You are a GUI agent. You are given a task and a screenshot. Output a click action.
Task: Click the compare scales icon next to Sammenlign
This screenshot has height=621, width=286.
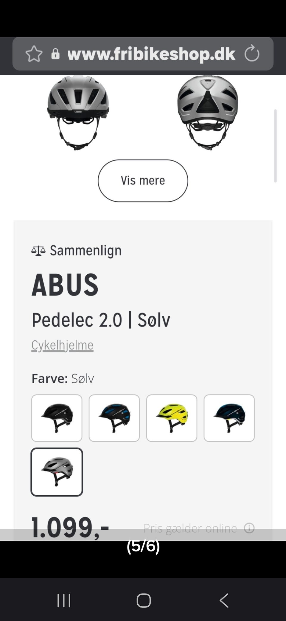tap(38, 250)
